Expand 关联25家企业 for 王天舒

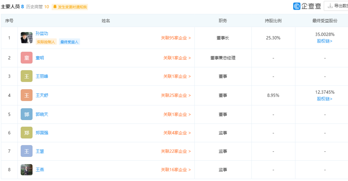tap(176, 95)
